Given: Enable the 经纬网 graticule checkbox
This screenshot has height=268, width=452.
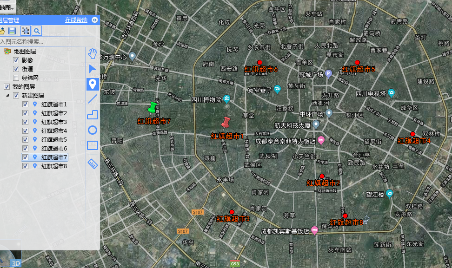Looking at the screenshot, I should tap(16, 78).
